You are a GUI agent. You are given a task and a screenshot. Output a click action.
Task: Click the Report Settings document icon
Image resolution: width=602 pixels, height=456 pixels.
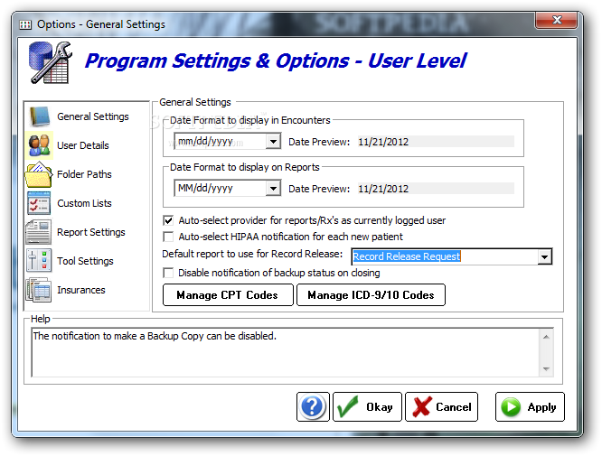click(38, 232)
